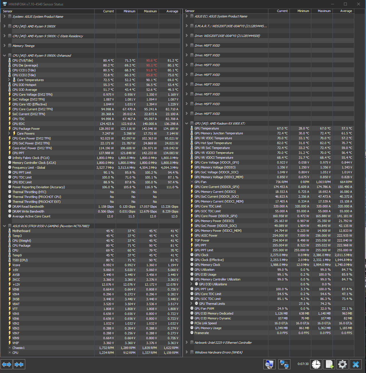Screen dimensions: 366x373
Task: Expand the GPU Thermal Limits sub-list
Action: [191, 303]
